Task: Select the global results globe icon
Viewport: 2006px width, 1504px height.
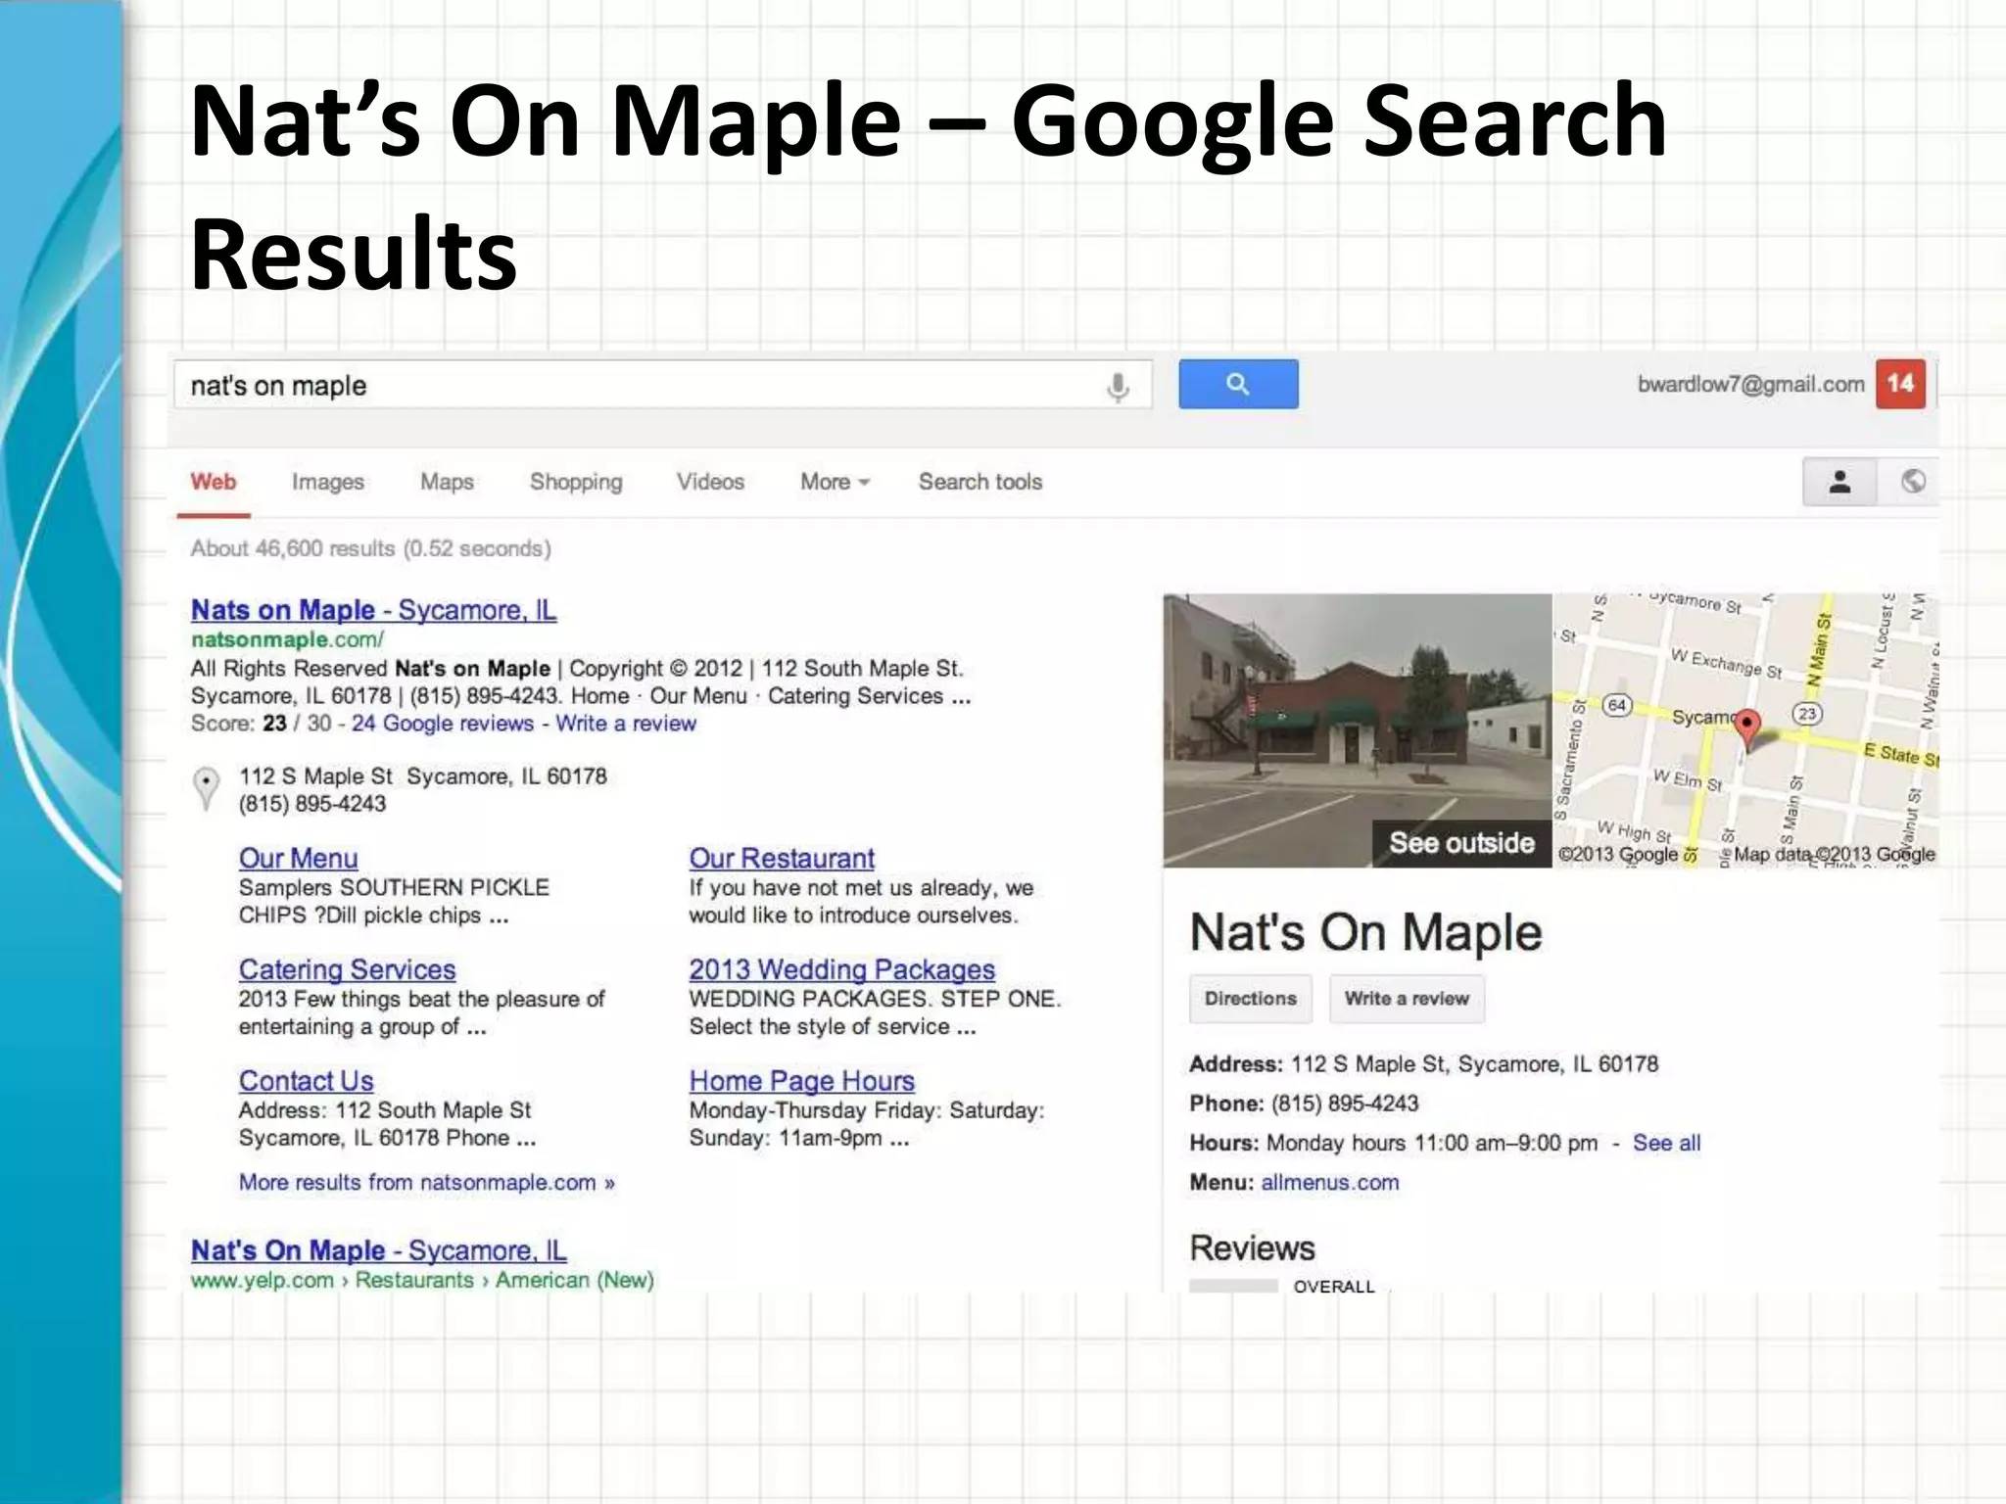Action: point(1913,482)
